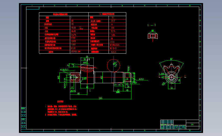
Task: Click the table value "67.85±0.05"
Action: pyautogui.click(x=114, y=45)
